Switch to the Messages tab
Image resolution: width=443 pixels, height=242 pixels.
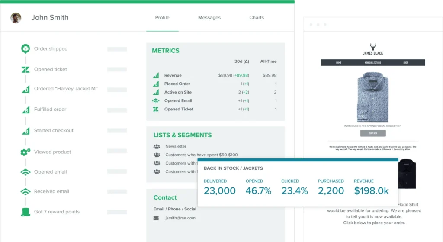[x=209, y=18]
